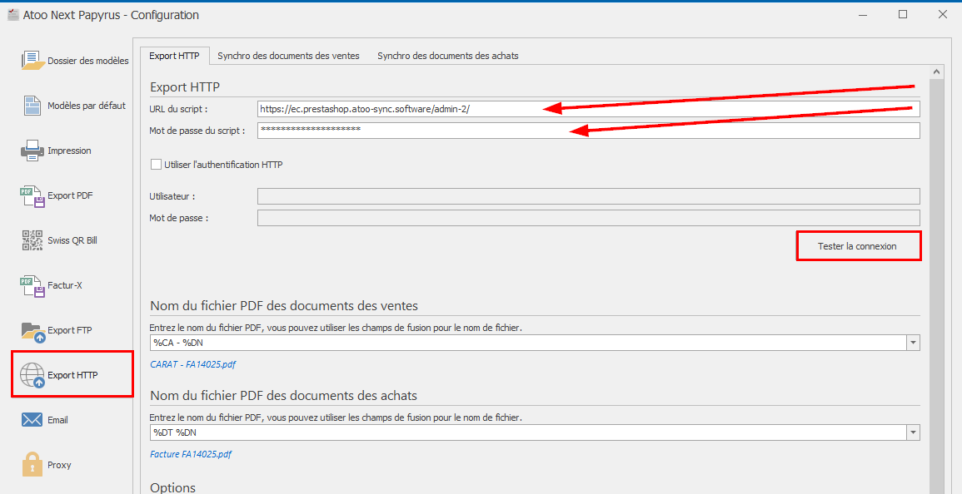962x494 pixels.
Task: Enable Utiliser l'authentification HTTP checkbox
Action: coord(156,165)
